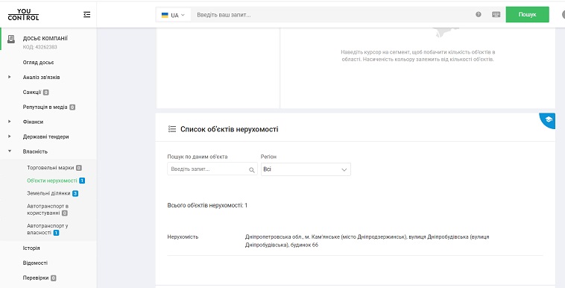
Task: Expand the Аналіз зв'язків section arrow
Action: [10, 78]
